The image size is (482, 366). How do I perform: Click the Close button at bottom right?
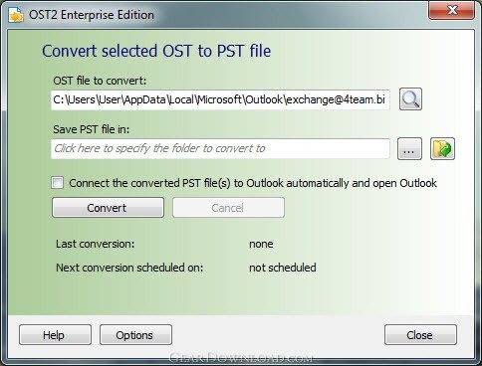420,335
